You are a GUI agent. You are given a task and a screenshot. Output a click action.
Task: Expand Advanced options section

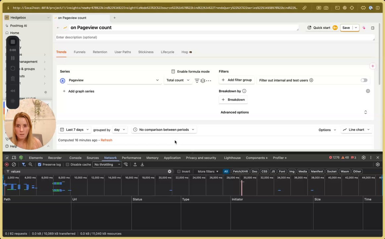294,112
